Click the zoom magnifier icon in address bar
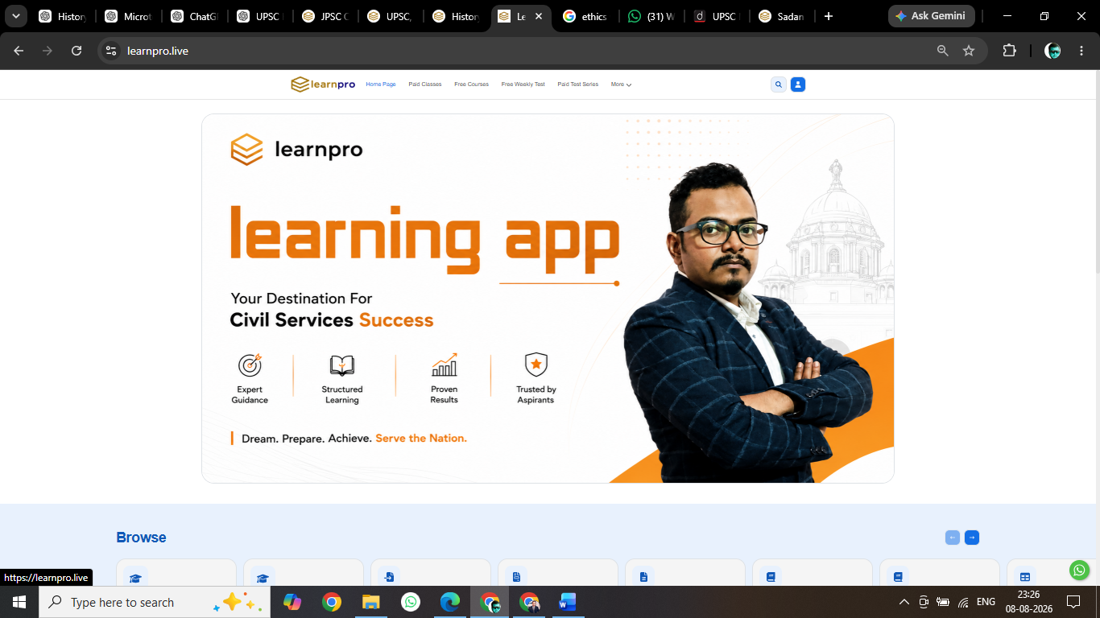The height and width of the screenshot is (618, 1100). (943, 51)
